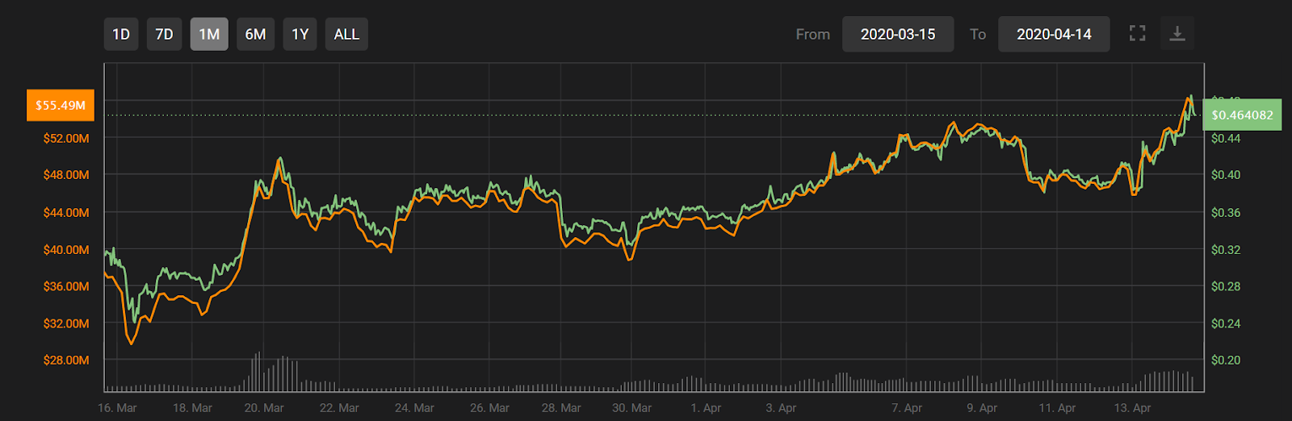This screenshot has width=1292, height=421.
Task: Click the 9. Apr date label
Action: pos(982,407)
